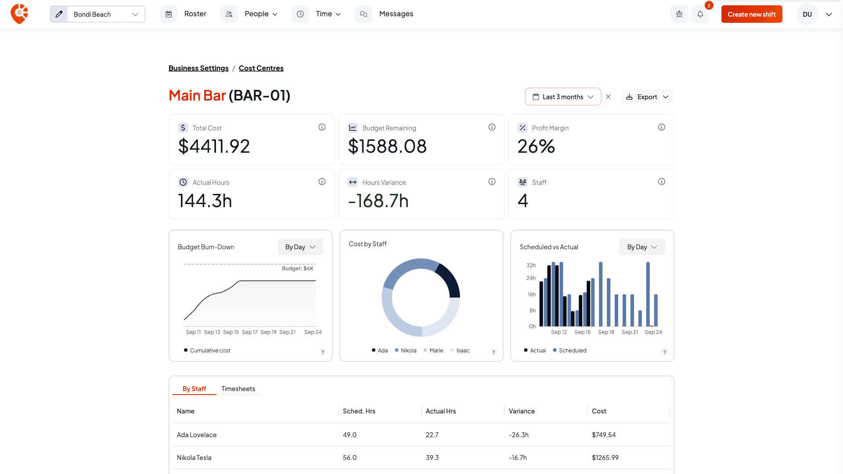Open the Budget Burn-Down help question mark

tap(323, 352)
